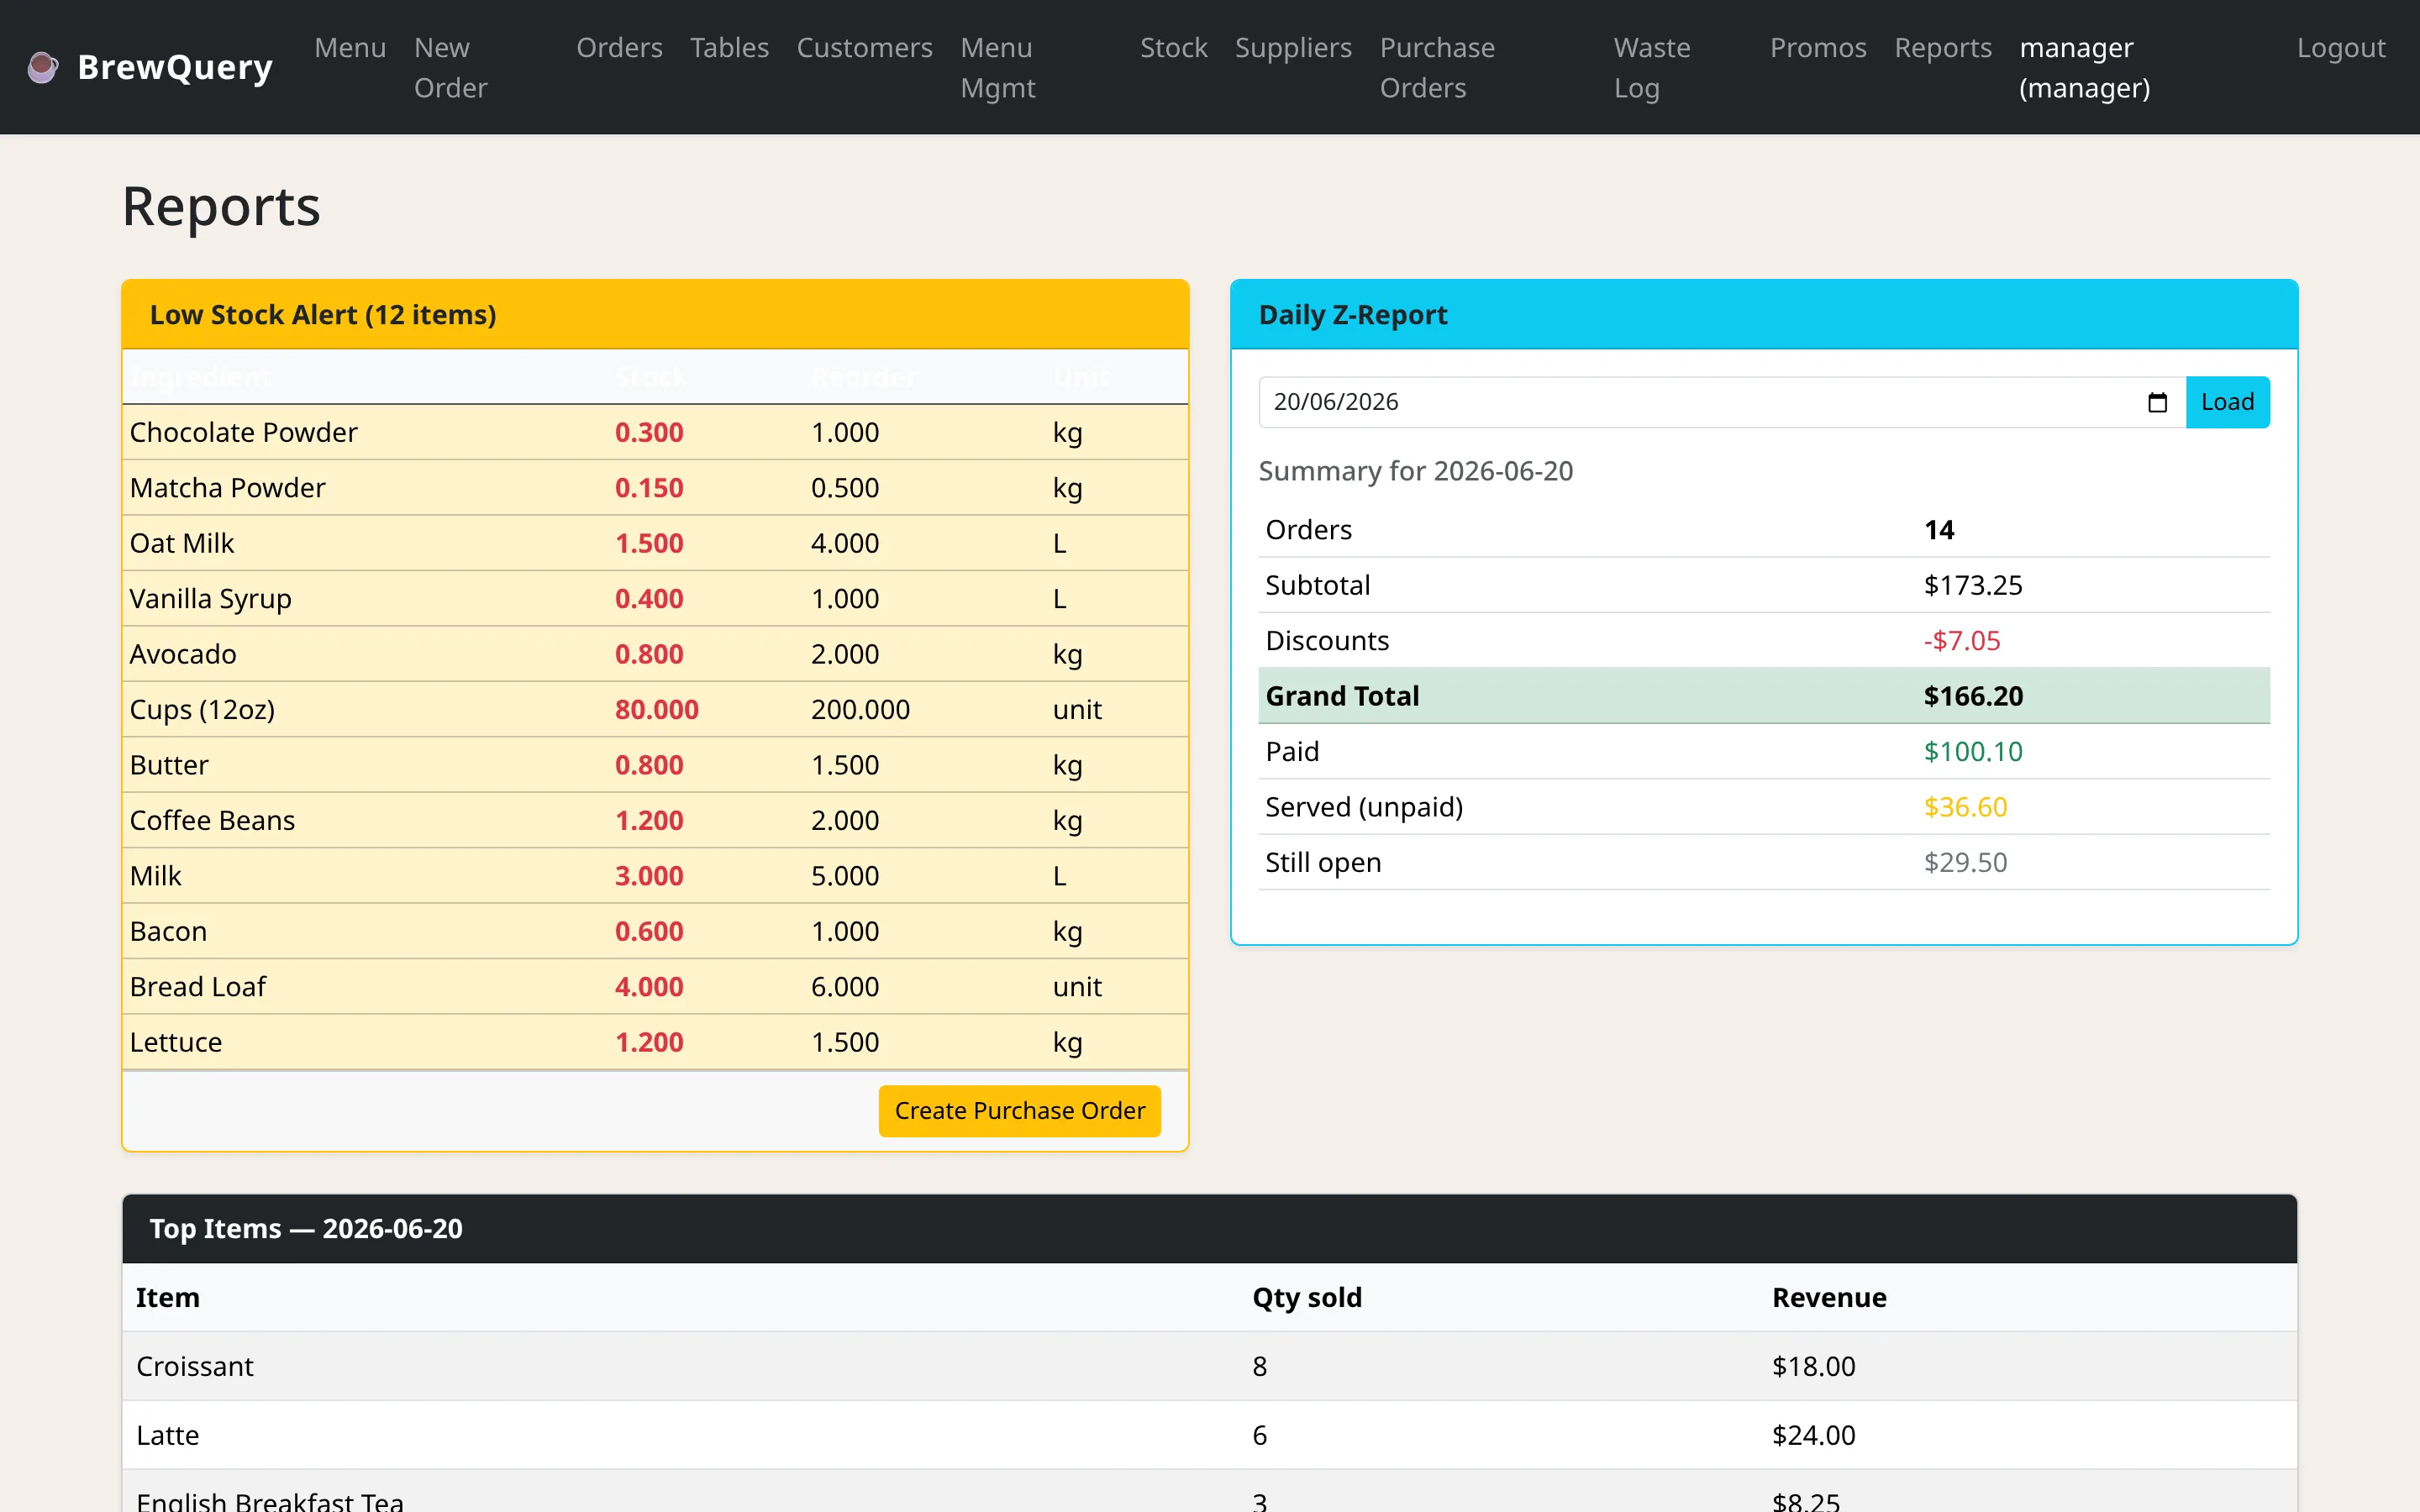Click the Subtotal value $173.25
2420x1512 pixels.
pos(1973,585)
